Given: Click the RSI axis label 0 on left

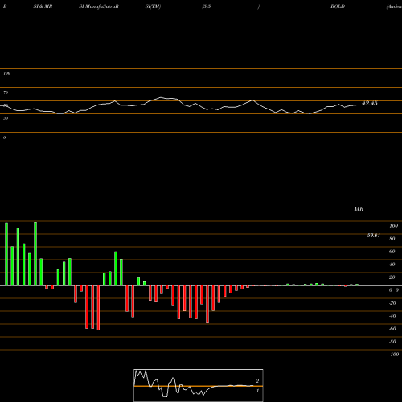Looking at the screenshot, I should pos(4,137).
